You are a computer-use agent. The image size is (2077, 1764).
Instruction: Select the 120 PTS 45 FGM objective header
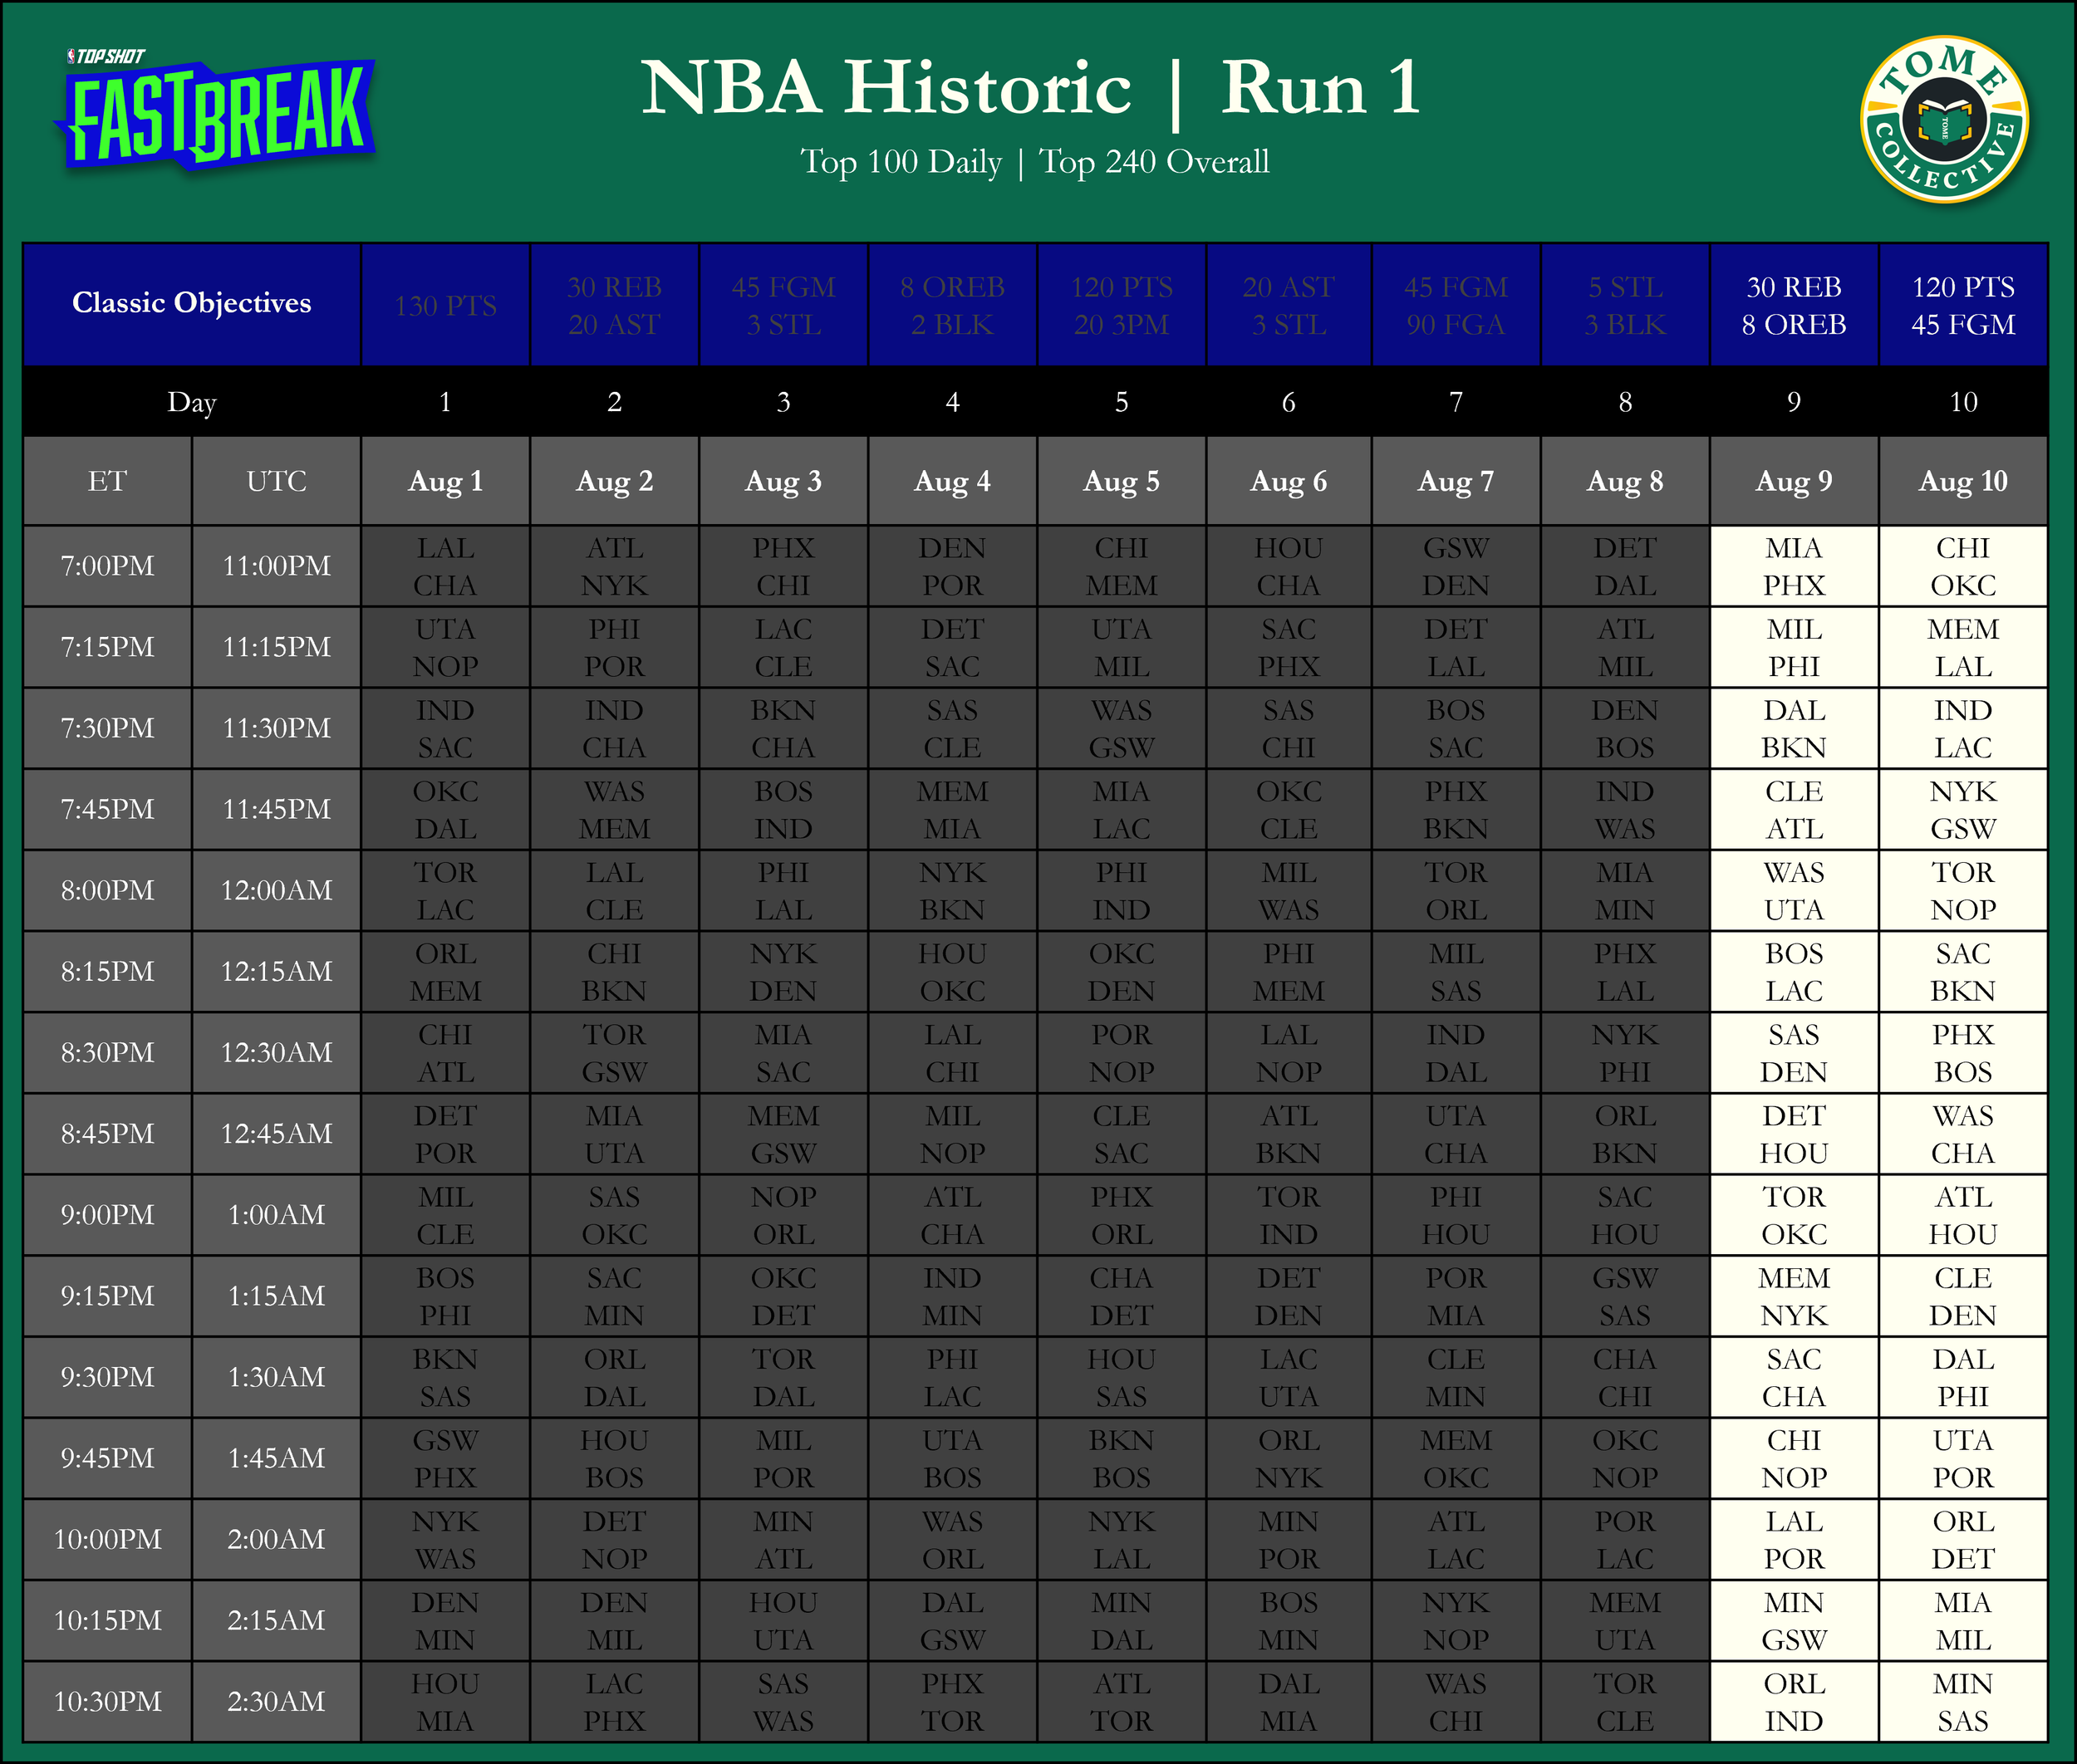(1962, 305)
